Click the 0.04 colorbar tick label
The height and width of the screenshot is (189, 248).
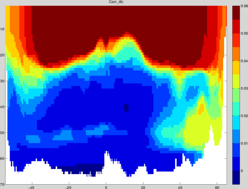coord(244,61)
